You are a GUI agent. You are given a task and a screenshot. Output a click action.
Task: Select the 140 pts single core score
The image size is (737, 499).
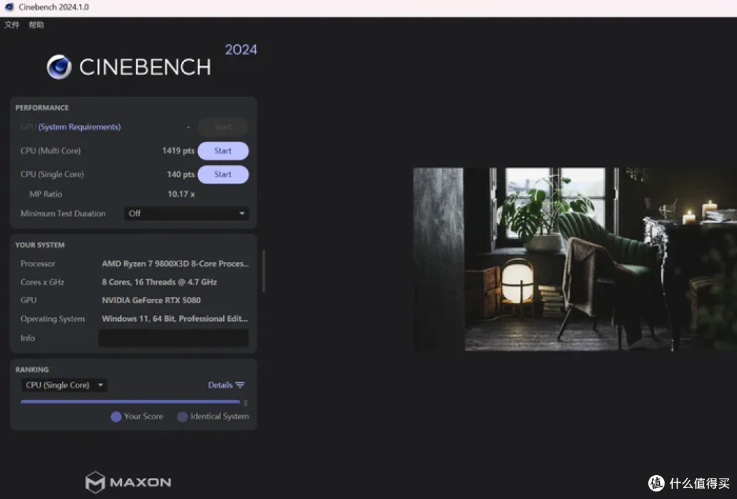pos(180,175)
